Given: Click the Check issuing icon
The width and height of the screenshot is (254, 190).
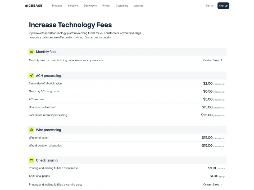Looking at the screenshot, I should [31, 160].
